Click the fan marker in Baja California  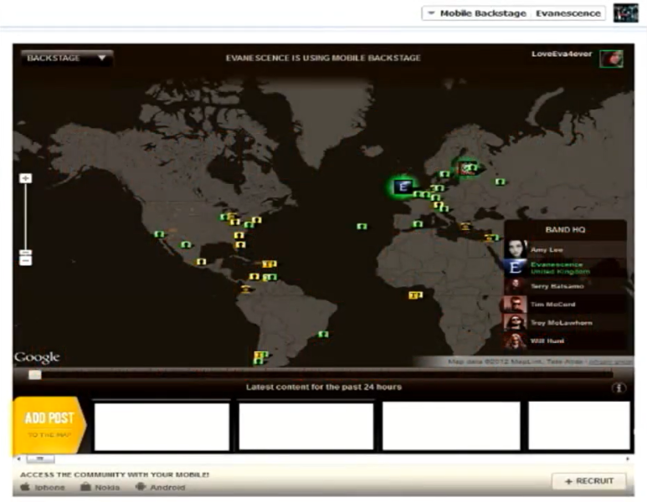[159, 234]
